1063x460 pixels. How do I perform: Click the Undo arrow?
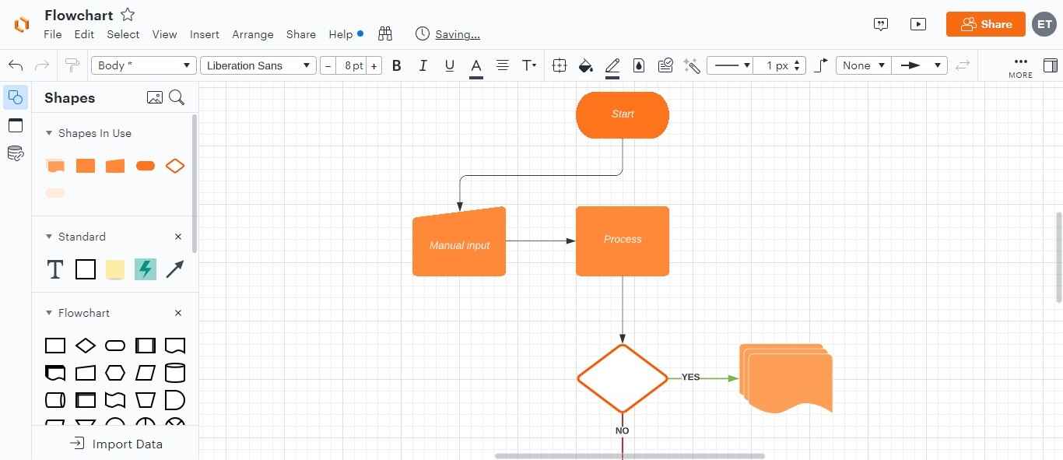[16, 65]
